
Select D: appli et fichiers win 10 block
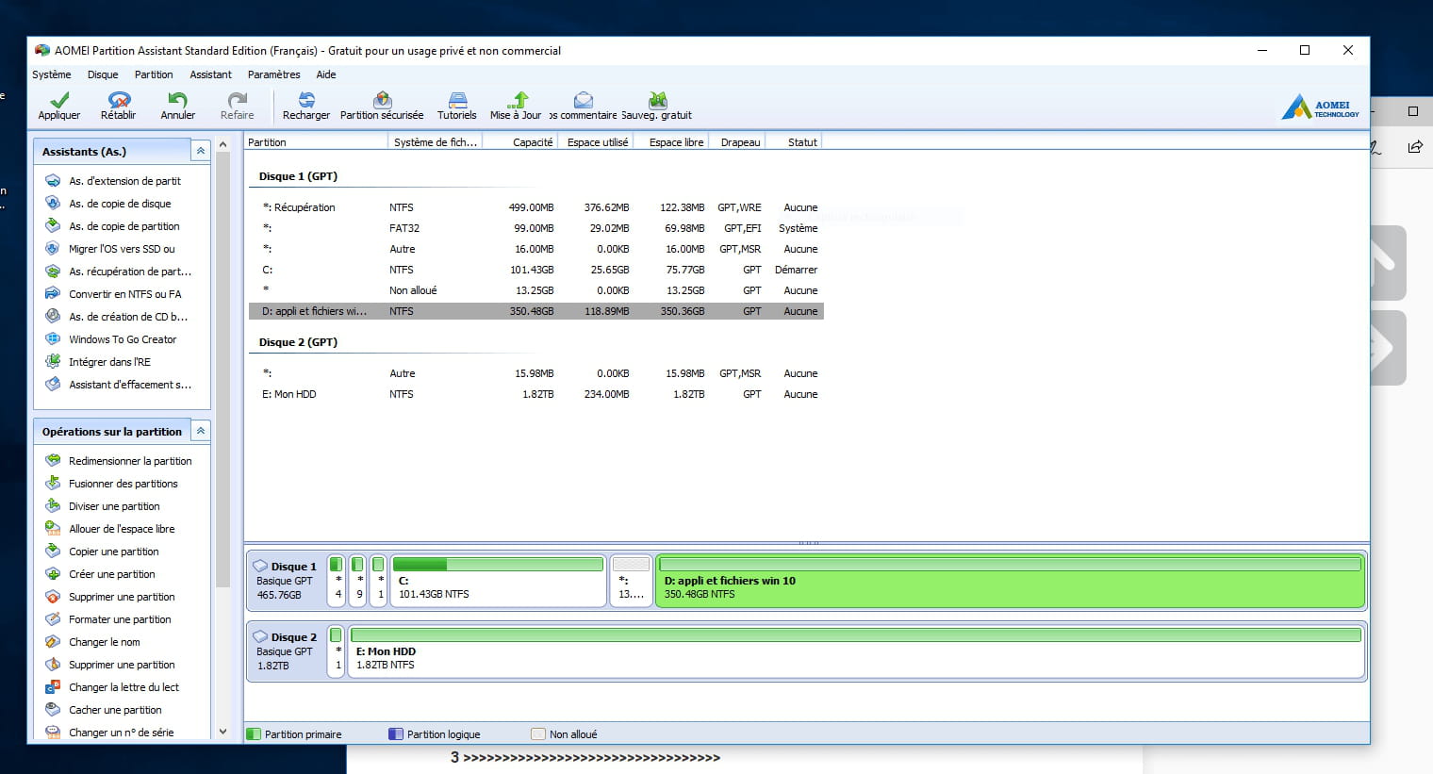tap(1010, 580)
